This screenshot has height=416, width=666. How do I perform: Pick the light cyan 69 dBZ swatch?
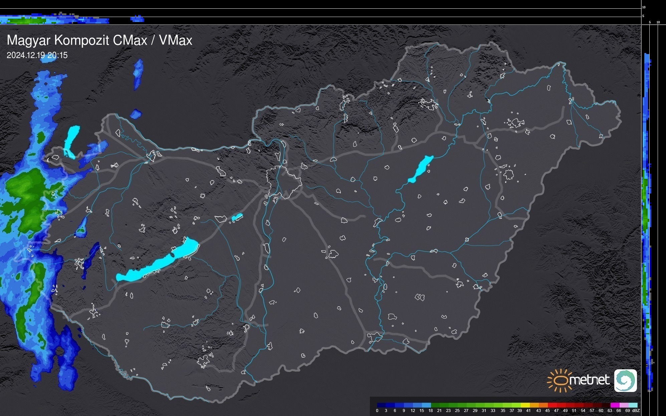[632, 405]
